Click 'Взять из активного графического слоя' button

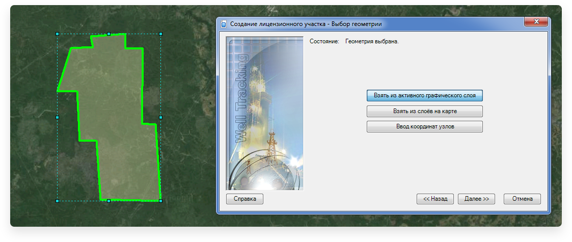[x=425, y=96]
